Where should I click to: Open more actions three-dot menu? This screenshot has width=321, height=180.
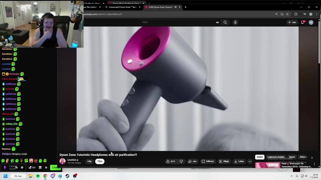(250, 161)
